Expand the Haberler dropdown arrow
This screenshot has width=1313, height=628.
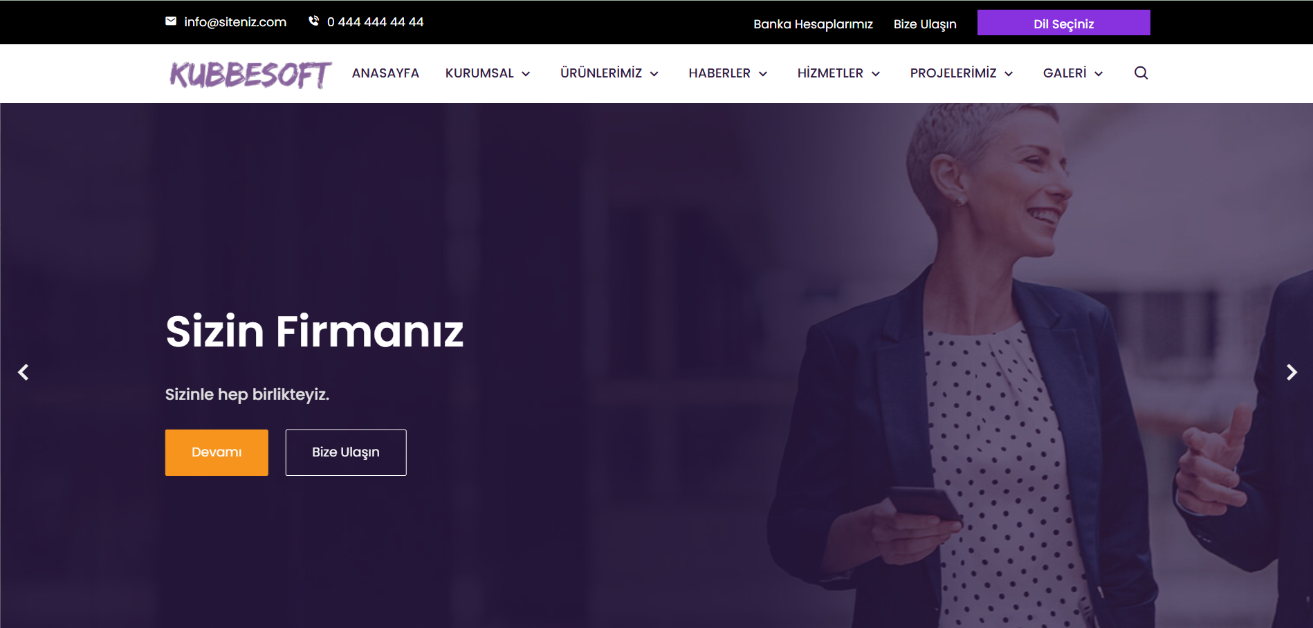pos(763,74)
